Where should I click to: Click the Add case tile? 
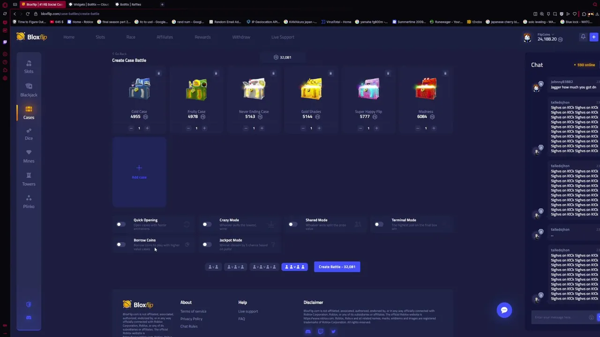pyautogui.click(x=139, y=172)
